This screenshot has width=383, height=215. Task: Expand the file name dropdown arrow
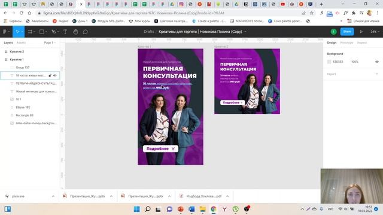(x=245, y=32)
